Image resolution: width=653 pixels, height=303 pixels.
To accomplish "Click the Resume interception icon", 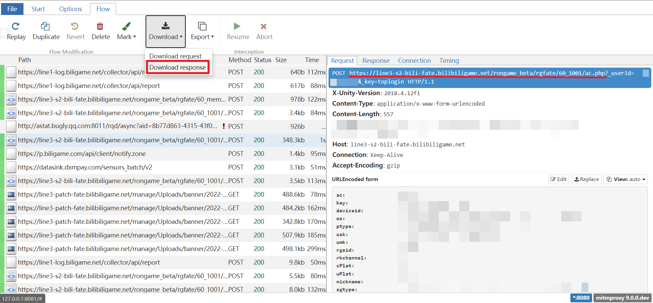I will [237, 26].
